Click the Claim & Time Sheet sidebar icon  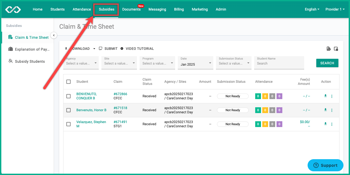point(10,37)
